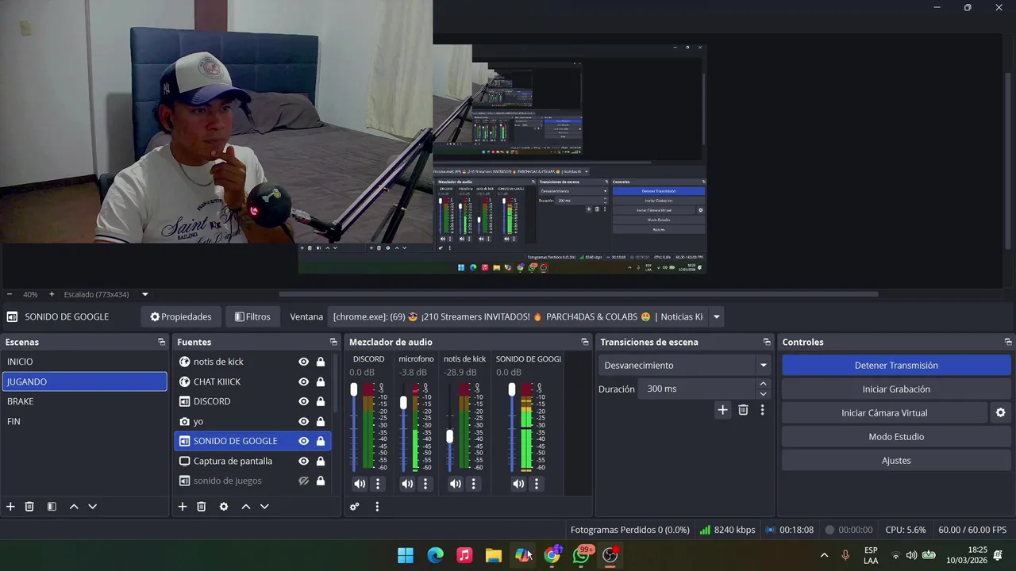1016x571 pixels.
Task: Move scene up arrow in Escenas panel
Action: [74, 507]
